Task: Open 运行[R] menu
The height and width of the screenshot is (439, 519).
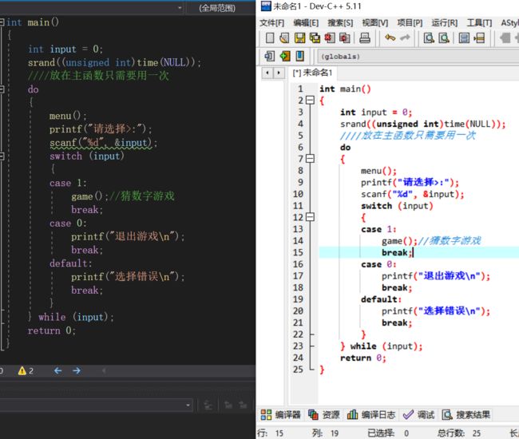Action: (445, 23)
